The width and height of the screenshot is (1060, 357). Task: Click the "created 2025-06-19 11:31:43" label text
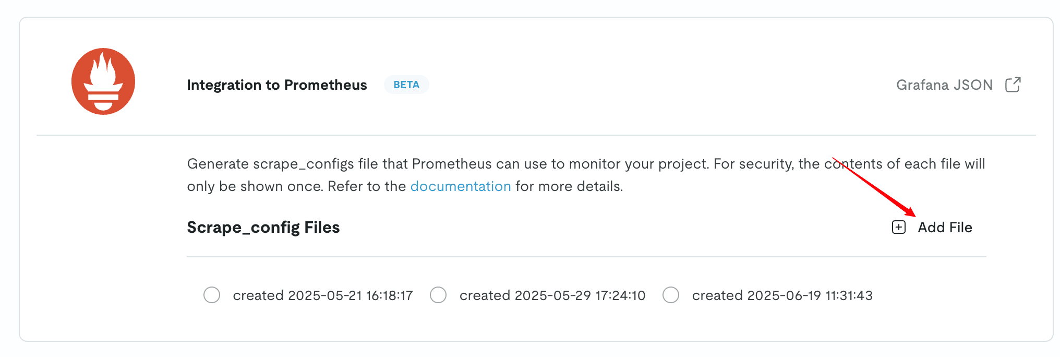pos(782,295)
